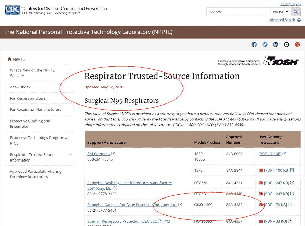Click external icon beside Shanghai Dasheng Company, Ltd.
305x226 pixels.
coord(115,188)
